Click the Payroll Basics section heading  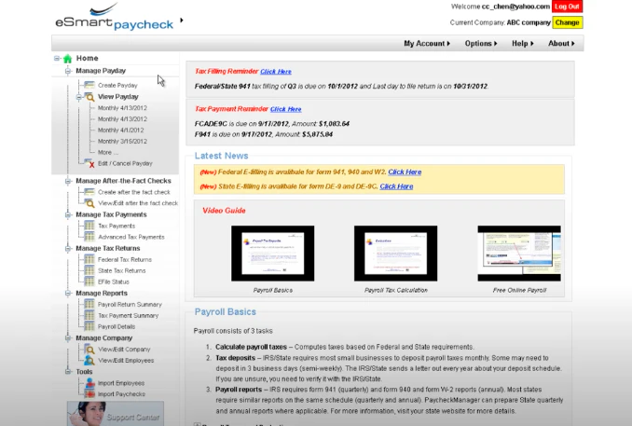point(226,312)
